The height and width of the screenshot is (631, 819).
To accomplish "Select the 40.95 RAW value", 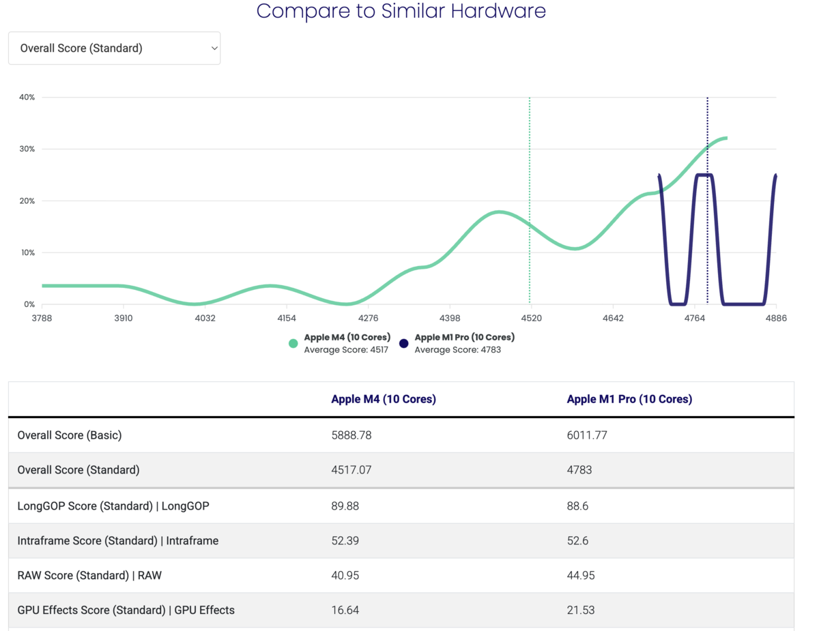I will pos(345,576).
